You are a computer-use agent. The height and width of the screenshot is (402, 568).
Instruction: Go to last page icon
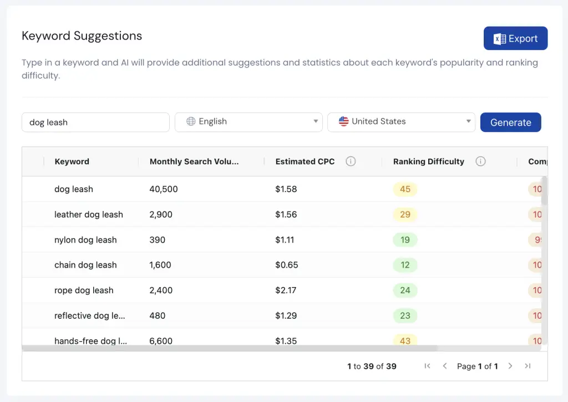528,366
